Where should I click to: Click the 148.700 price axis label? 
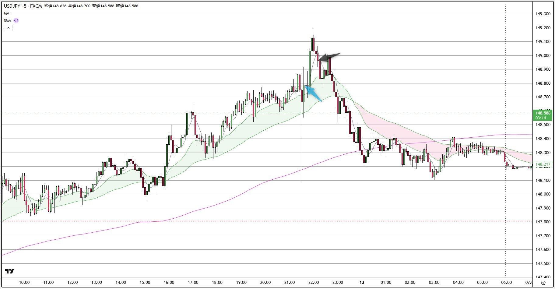(543, 97)
